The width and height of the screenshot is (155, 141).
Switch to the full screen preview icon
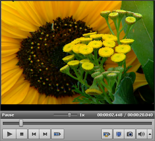pyautogui.click(x=119, y=134)
